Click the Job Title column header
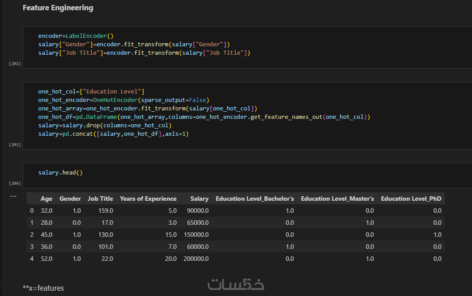The height and width of the screenshot is (296, 472). pos(100,199)
